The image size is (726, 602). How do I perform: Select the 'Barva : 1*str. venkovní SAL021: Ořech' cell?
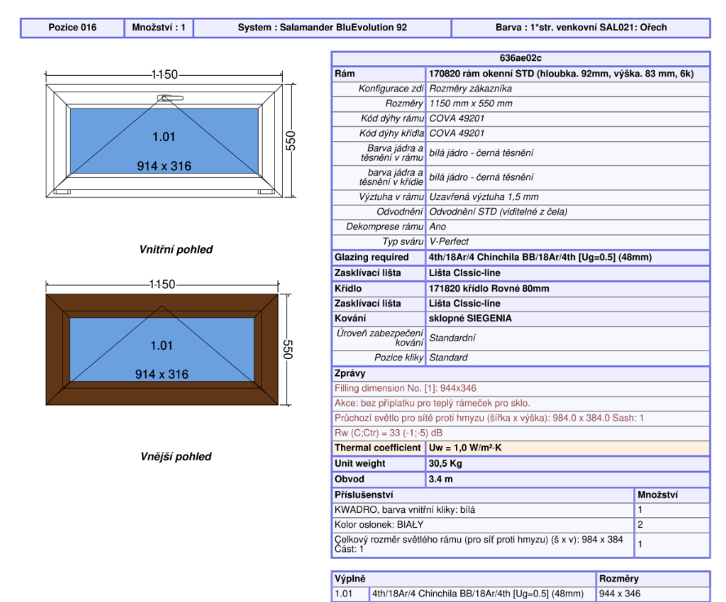coord(581,28)
